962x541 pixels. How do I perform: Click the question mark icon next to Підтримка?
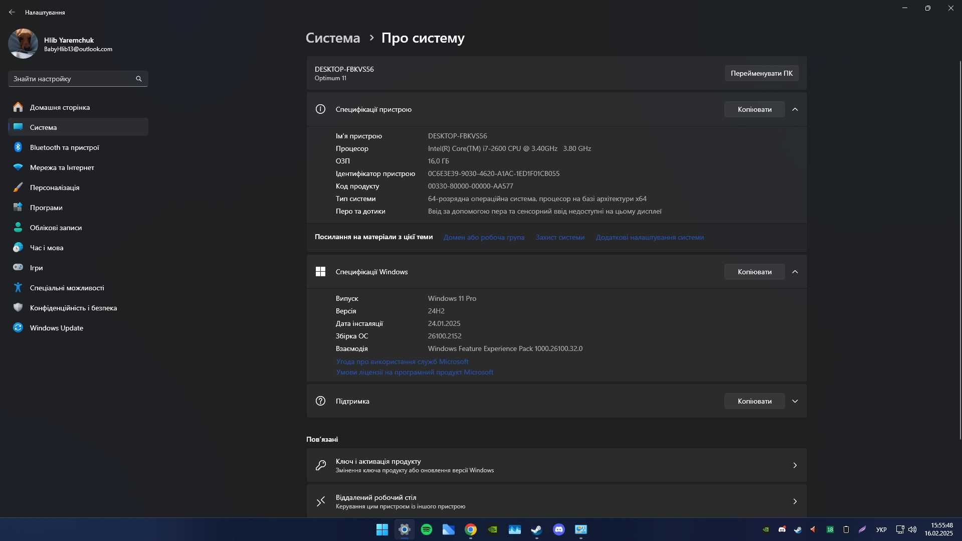click(320, 401)
